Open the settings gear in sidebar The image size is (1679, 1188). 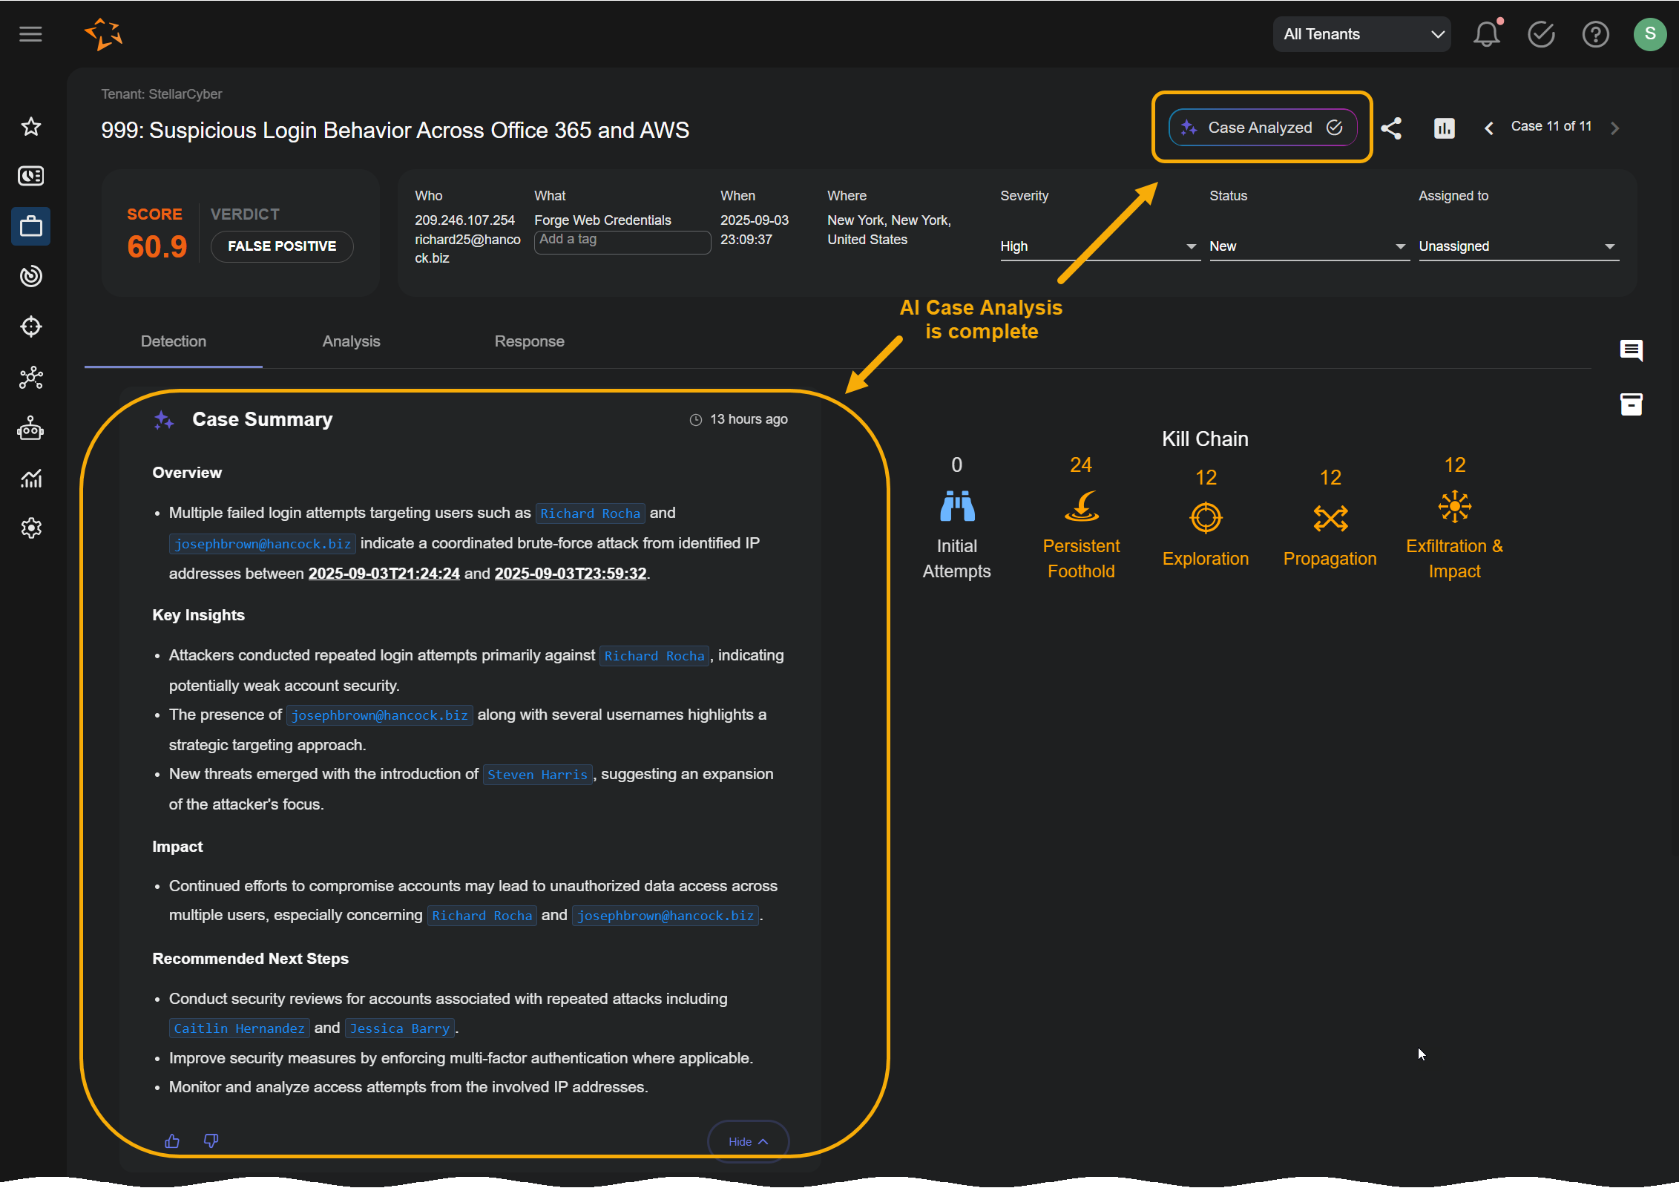(x=31, y=528)
